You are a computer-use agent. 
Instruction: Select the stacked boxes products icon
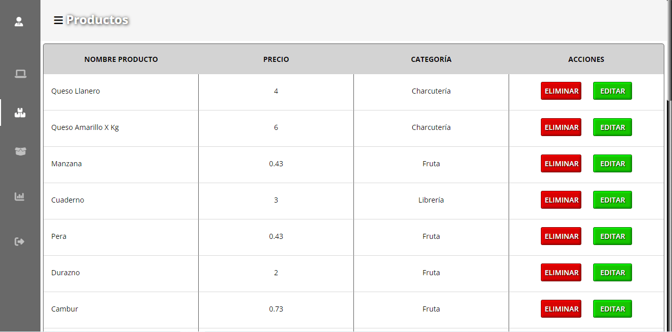tap(20, 113)
